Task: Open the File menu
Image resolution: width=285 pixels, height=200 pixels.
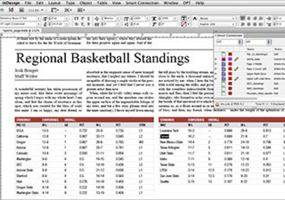Action: [x=28, y=3]
